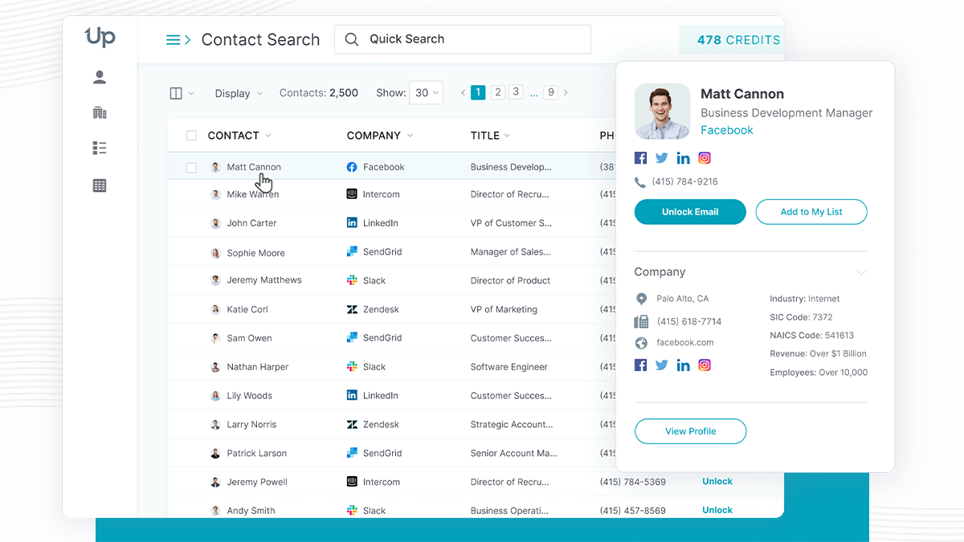Focus the Quick Search input field
This screenshot has height=542, width=964.
(463, 39)
